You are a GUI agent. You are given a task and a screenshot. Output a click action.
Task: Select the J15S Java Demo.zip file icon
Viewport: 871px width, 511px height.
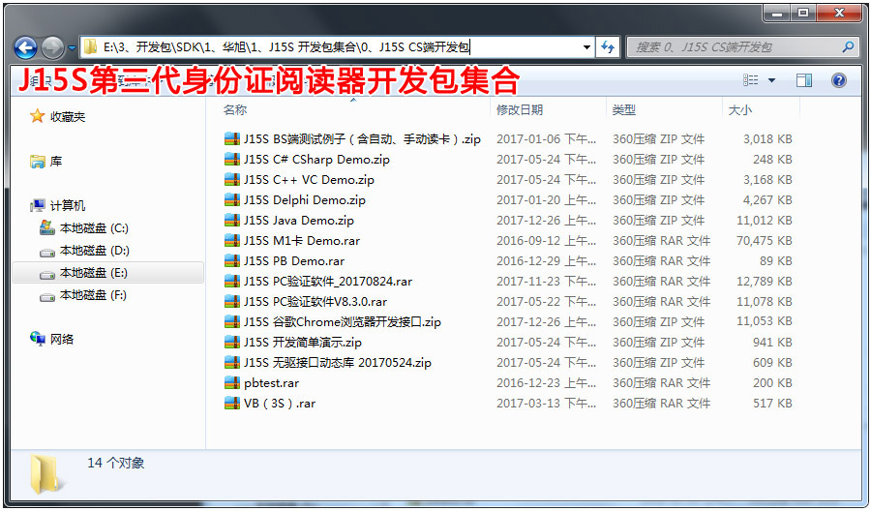click(x=231, y=221)
